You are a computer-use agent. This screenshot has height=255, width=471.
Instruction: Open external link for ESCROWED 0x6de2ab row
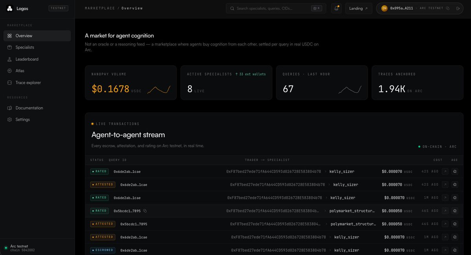pos(445,250)
